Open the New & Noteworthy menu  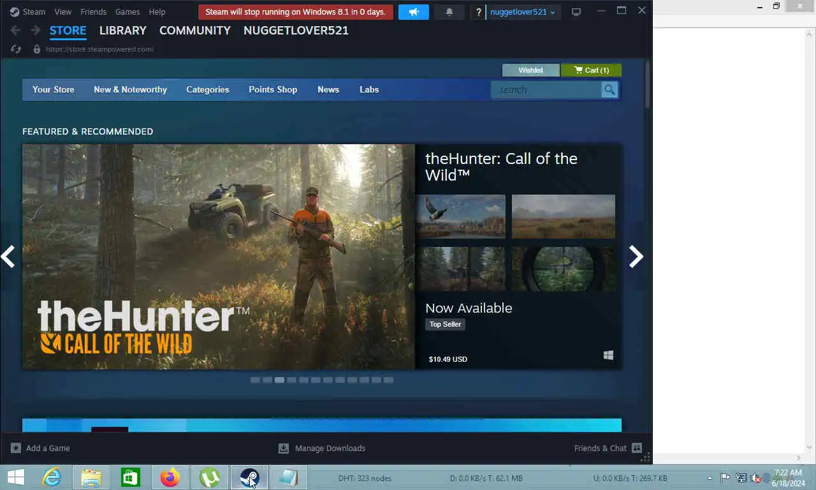pos(130,90)
